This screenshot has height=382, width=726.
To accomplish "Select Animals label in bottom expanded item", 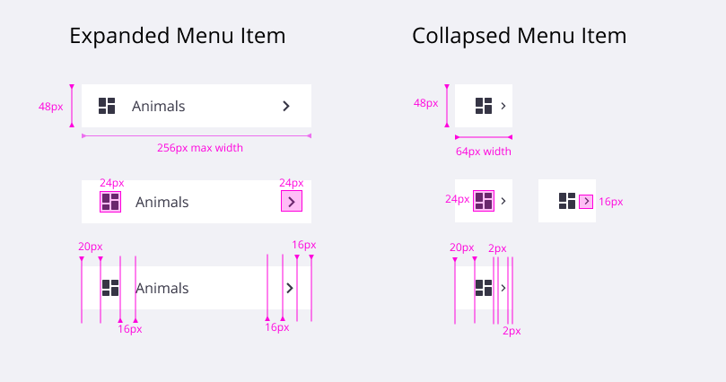I will pos(162,288).
